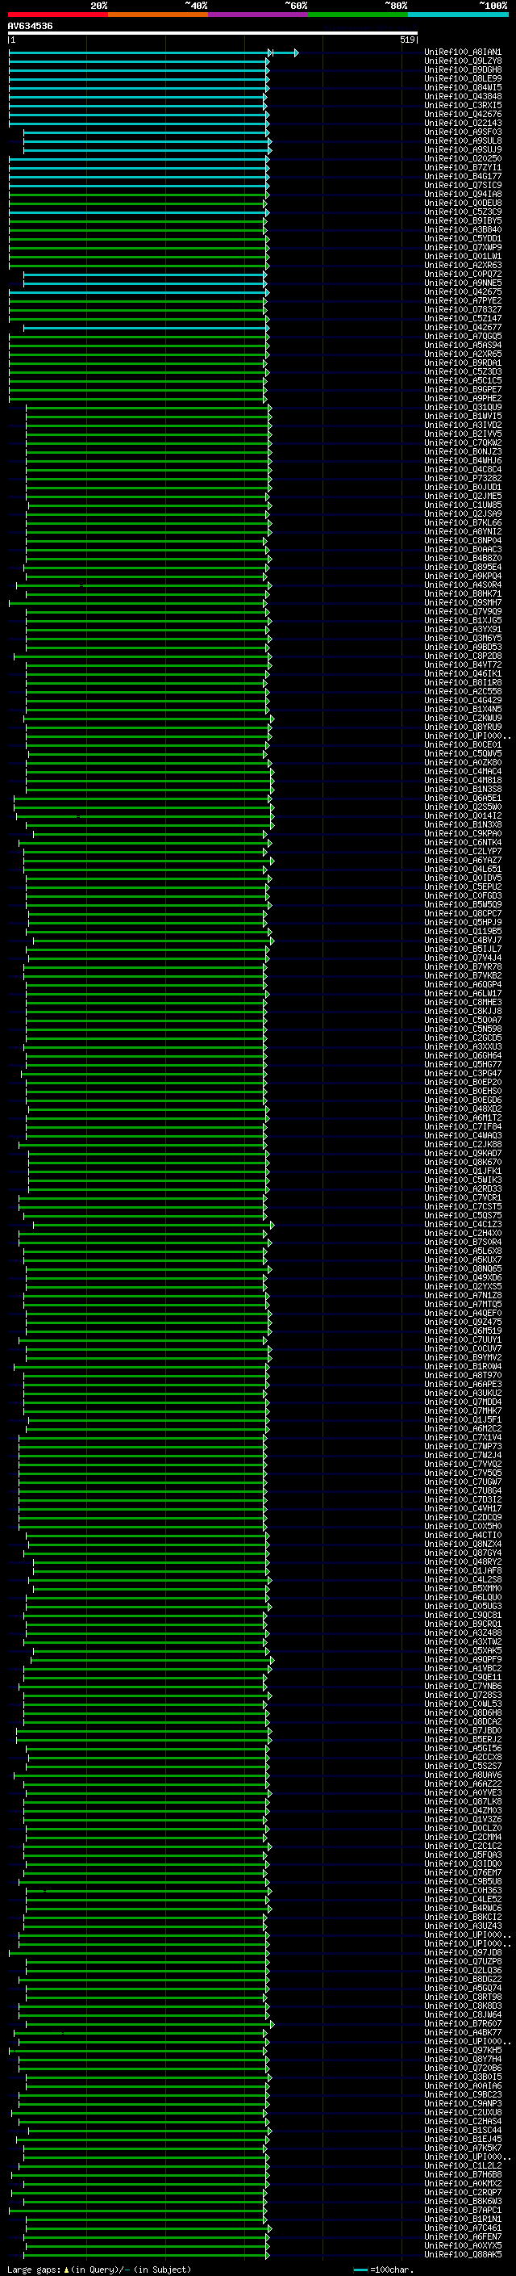
Task: Select the query name AV634536
Action: [30, 27]
